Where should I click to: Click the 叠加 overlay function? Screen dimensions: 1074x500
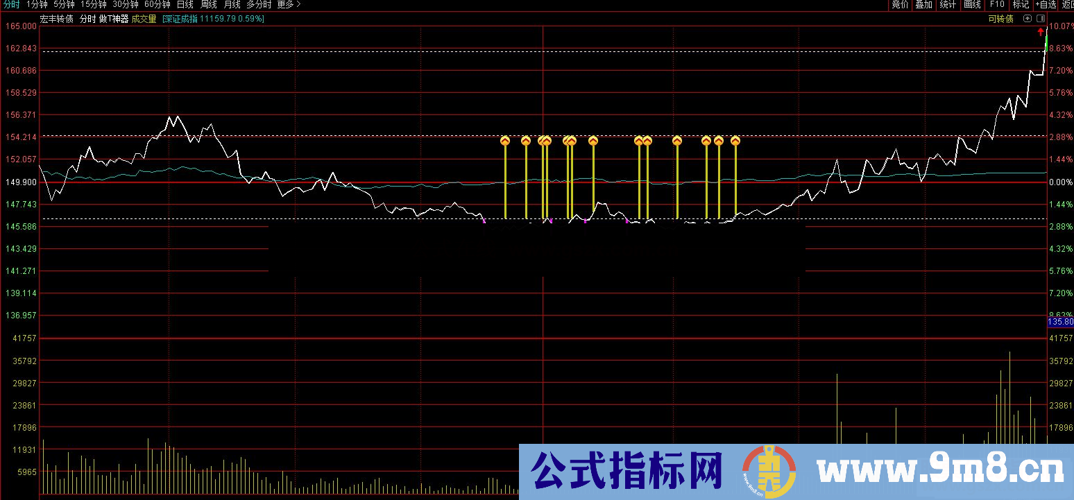pyautogui.click(x=924, y=4)
